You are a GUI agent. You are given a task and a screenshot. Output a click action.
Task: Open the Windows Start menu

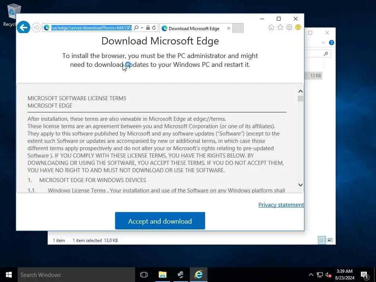[x=9, y=275]
